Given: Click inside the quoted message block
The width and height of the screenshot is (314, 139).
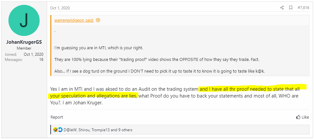Looking at the screenshot, I should [179, 48].
